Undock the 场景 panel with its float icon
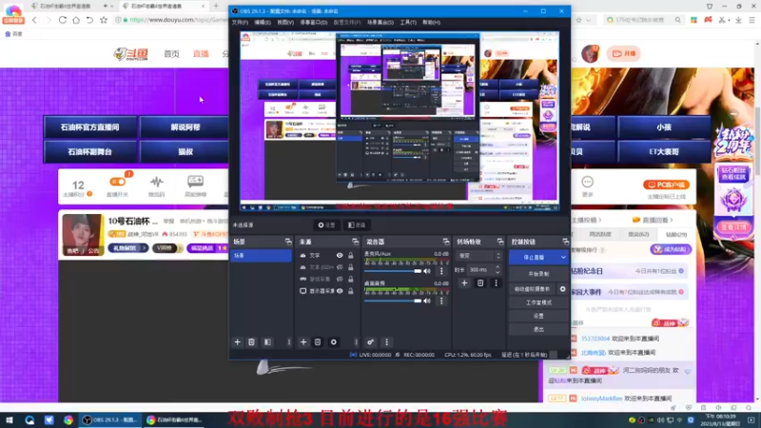Image resolution: width=761 pixels, height=428 pixels. [x=288, y=242]
